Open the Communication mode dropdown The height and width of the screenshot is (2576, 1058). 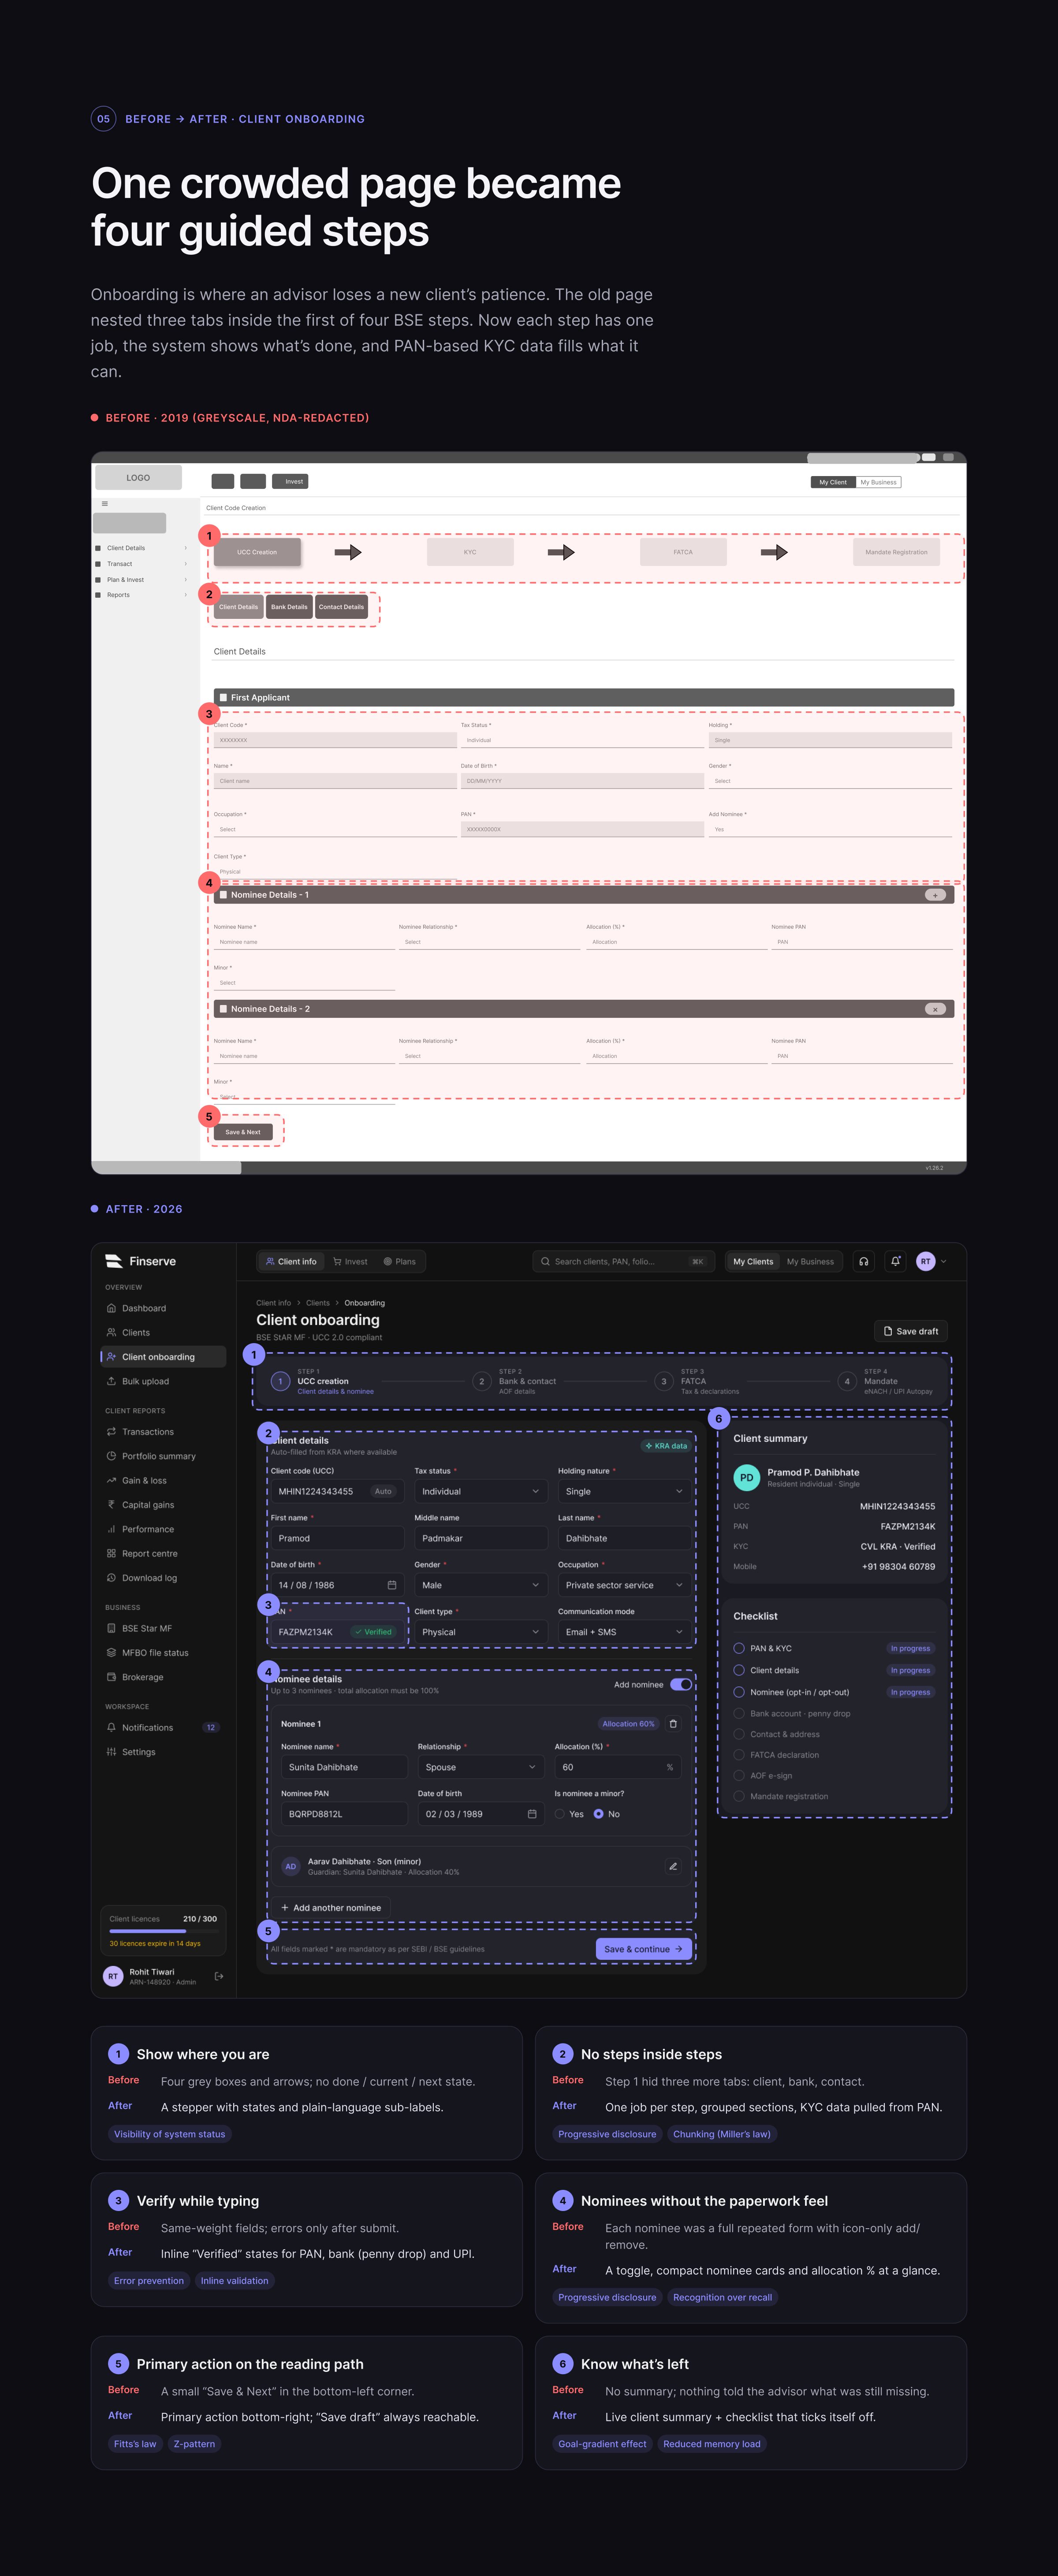[x=624, y=1632]
